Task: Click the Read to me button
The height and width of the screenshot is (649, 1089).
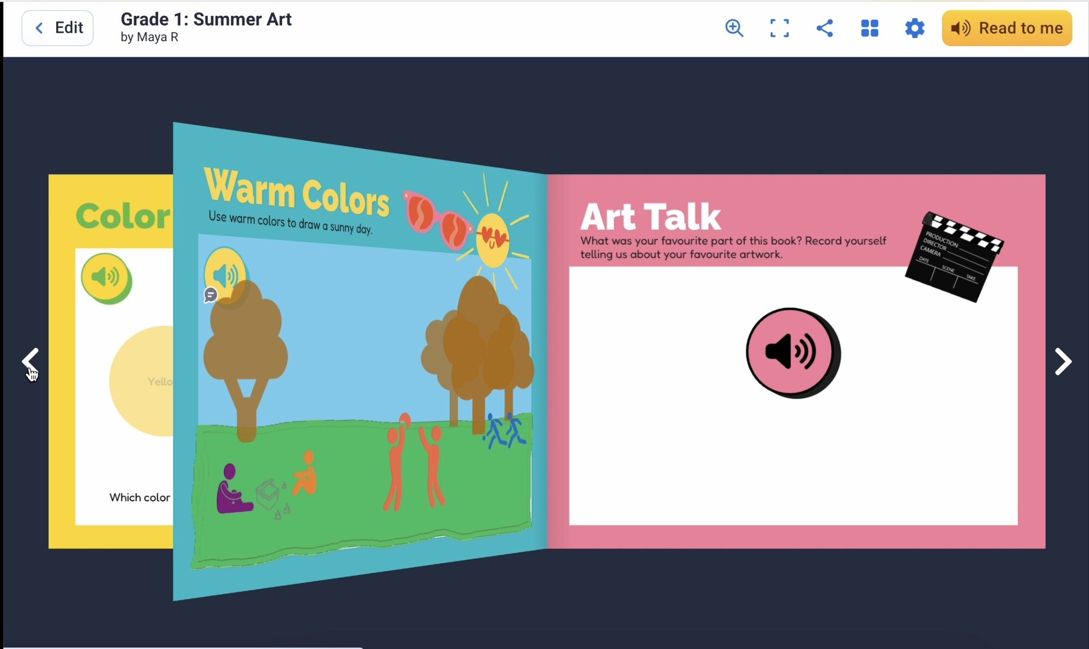Action: point(1007,28)
